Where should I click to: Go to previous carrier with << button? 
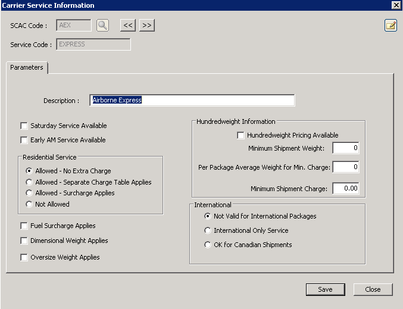pos(128,25)
